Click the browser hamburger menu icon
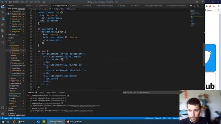This screenshot has height=124, width=221. point(219,6)
